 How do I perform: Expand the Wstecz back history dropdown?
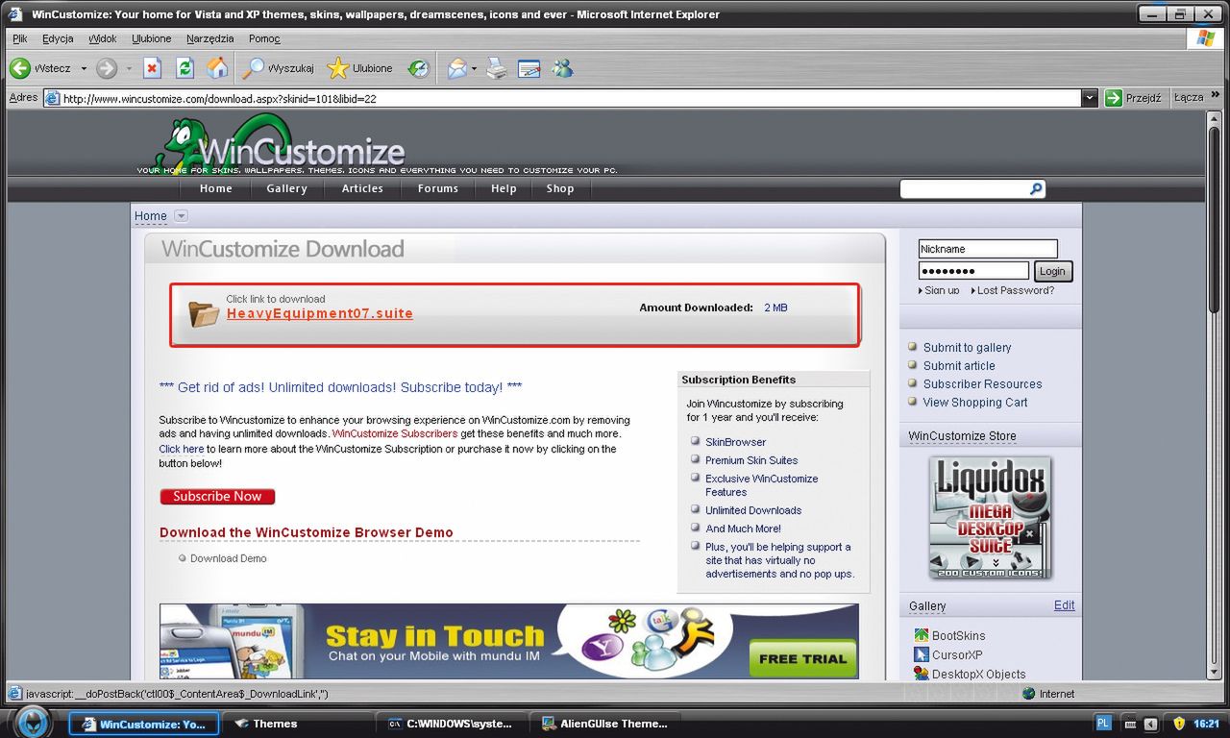[x=84, y=69]
